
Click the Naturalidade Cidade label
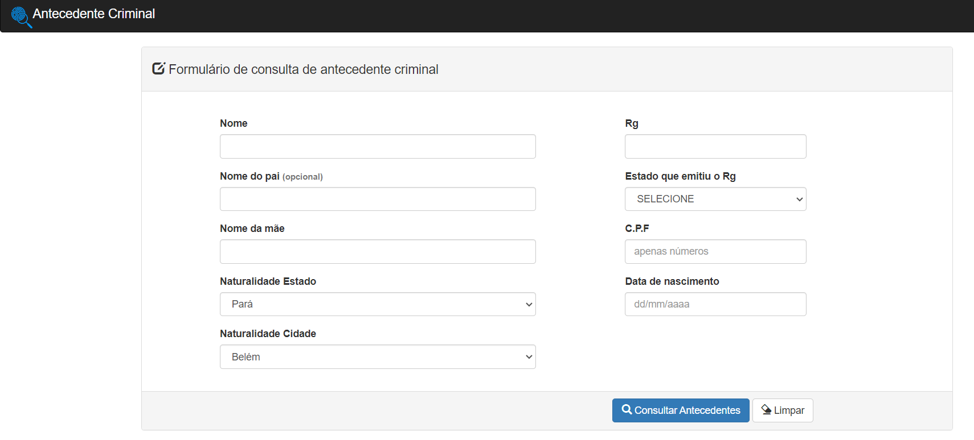pyautogui.click(x=268, y=334)
